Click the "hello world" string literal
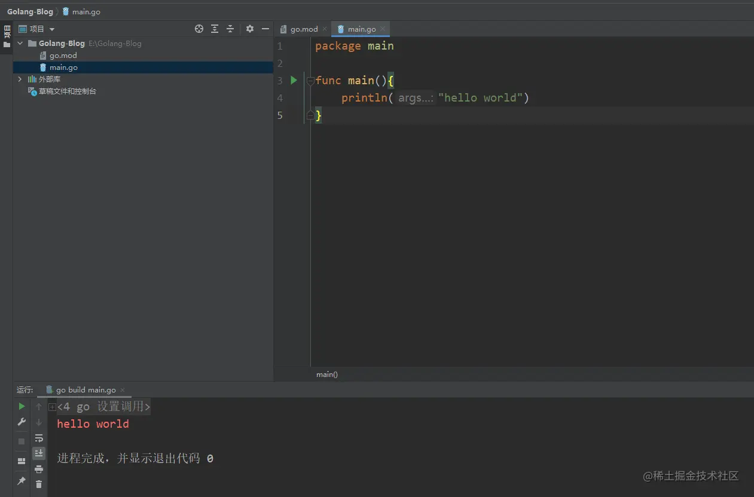 point(481,98)
